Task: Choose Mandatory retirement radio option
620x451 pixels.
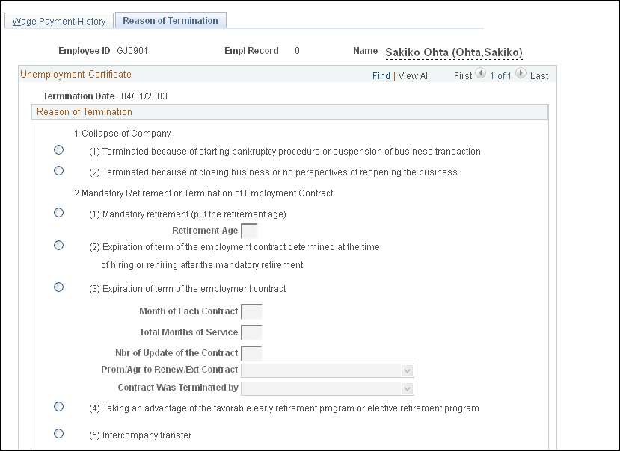Action: click(x=59, y=213)
